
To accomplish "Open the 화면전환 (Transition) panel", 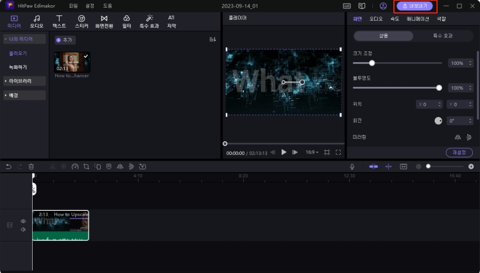I will tap(104, 21).
